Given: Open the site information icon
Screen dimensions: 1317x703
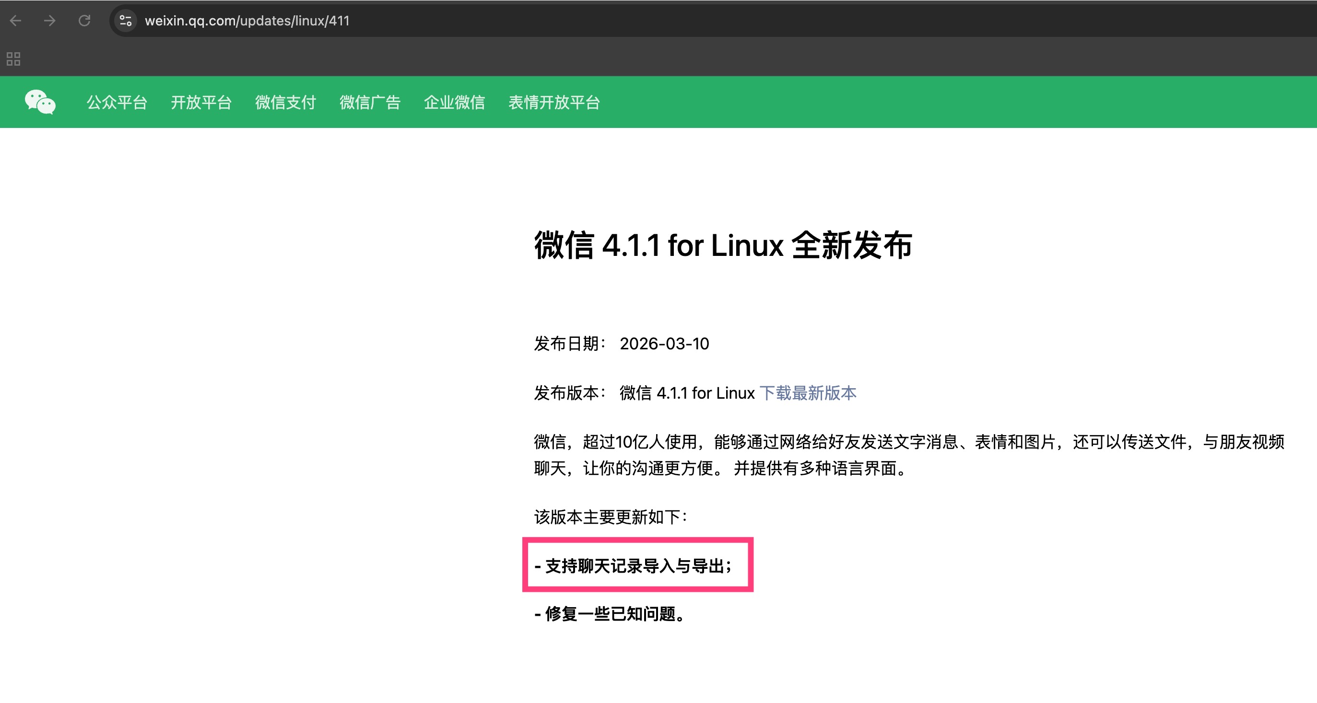Looking at the screenshot, I should [126, 21].
